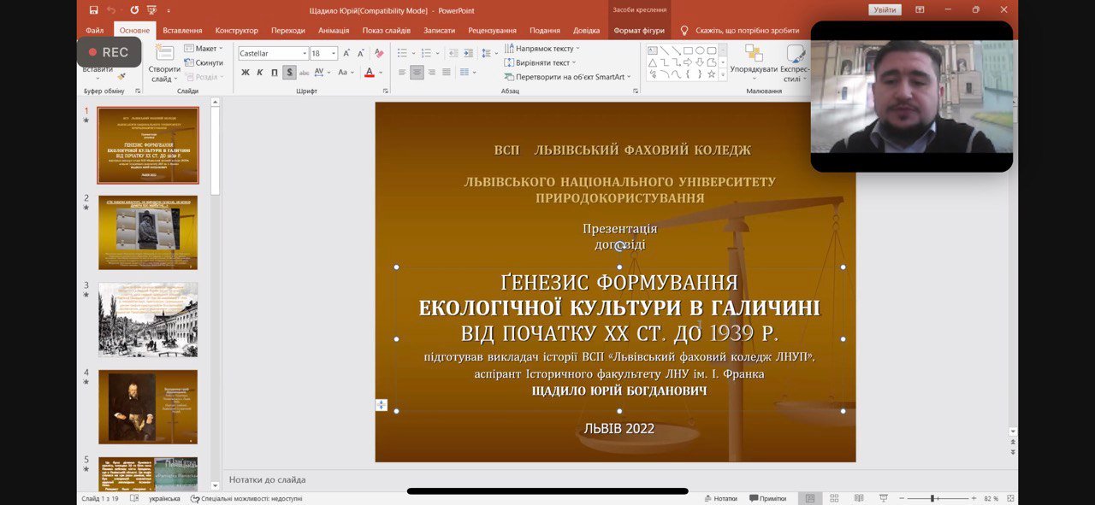Switch to the Вставлення tab
The width and height of the screenshot is (1095, 505).
(x=182, y=30)
